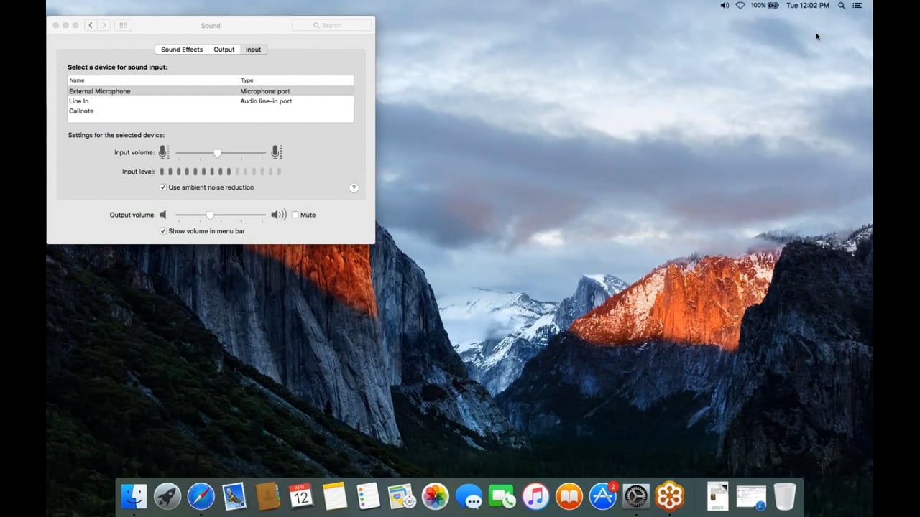
Task: Open Photos from the Dock
Action: pyautogui.click(x=435, y=496)
